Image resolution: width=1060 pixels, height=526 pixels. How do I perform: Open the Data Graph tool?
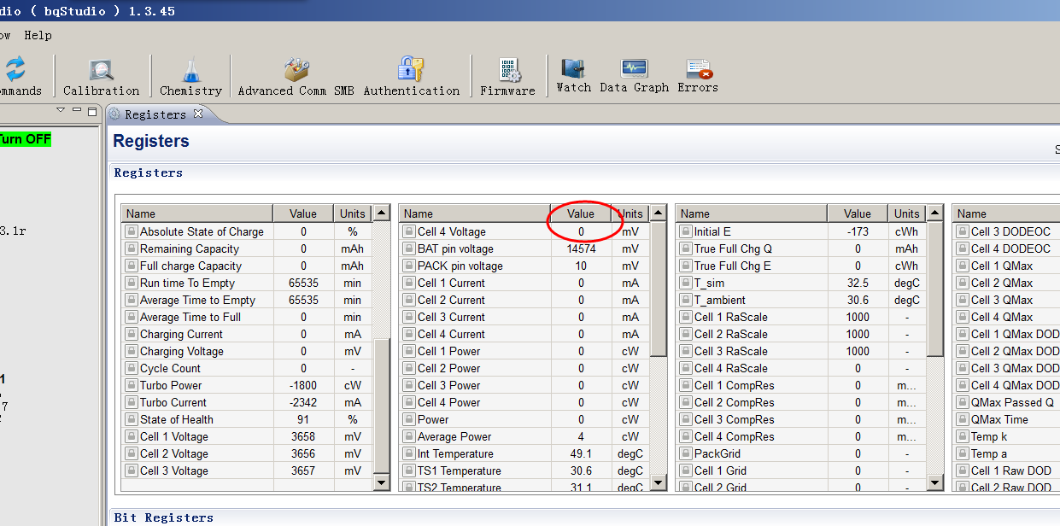pyautogui.click(x=634, y=75)
